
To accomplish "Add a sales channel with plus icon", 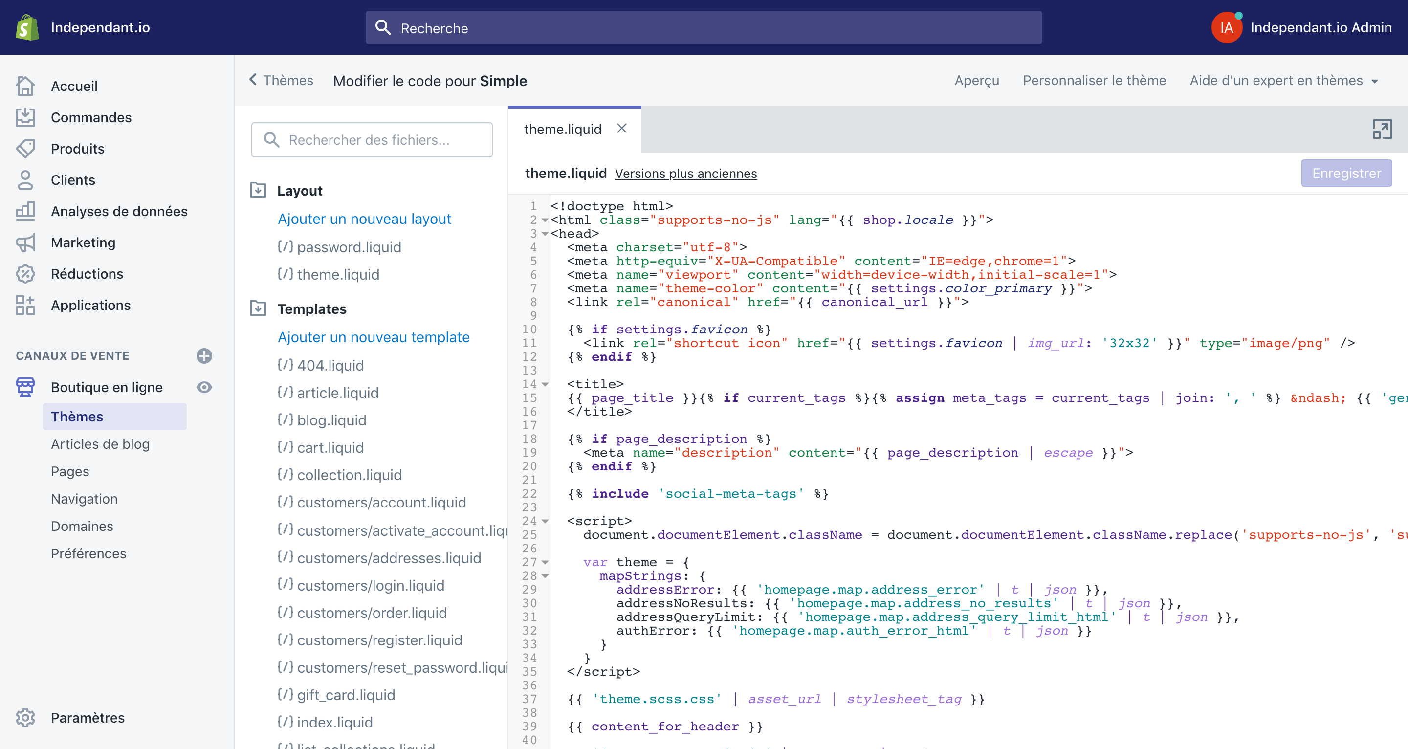I will pos(204,355).
